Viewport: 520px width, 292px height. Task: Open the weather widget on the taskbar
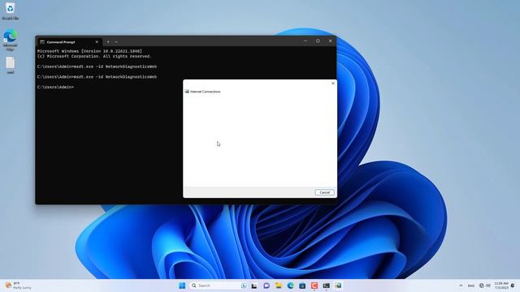click(x=18, y=286)
